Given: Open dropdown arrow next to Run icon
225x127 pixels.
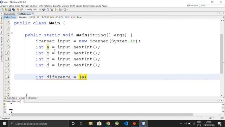Looking at the screenshot, I should coord(58,10).
